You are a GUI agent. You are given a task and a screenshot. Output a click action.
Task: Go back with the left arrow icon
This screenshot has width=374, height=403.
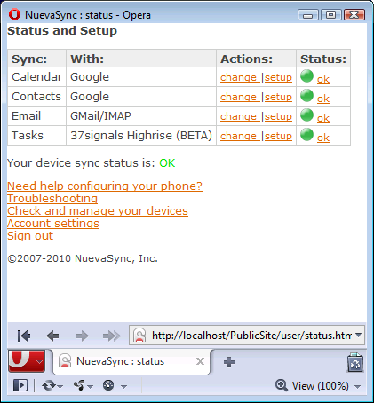tap(52, 336)
